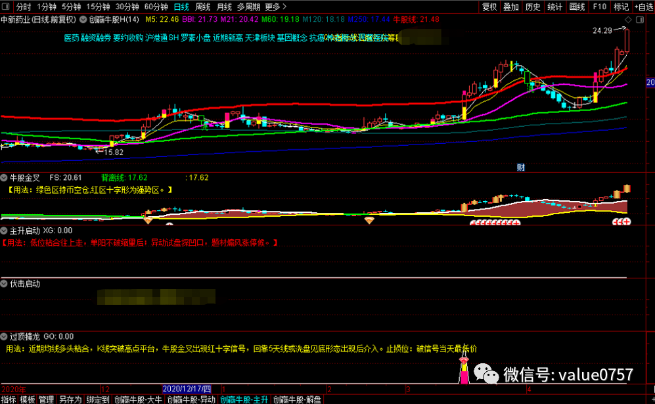Click the 24.29 high price label
The height and width of the screenshot is (404, 655).
click(x=602, y=30)
